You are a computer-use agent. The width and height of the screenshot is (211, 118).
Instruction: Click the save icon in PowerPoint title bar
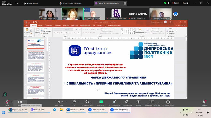[27, 22]
